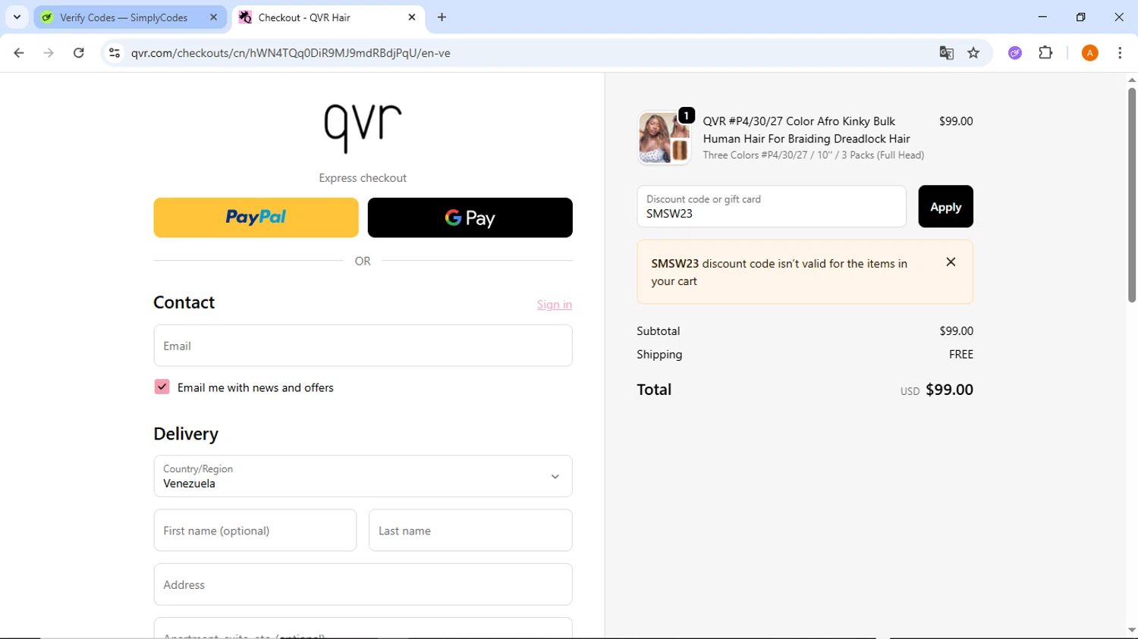
Task: Open site information icon in address bar
Action: coord(115,53)
